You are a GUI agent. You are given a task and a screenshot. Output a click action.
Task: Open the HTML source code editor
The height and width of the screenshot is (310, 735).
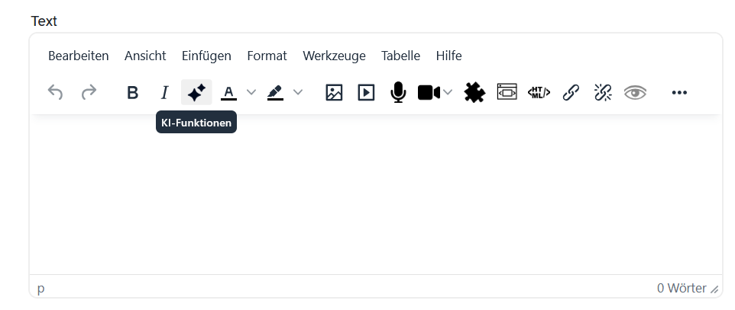539,93
